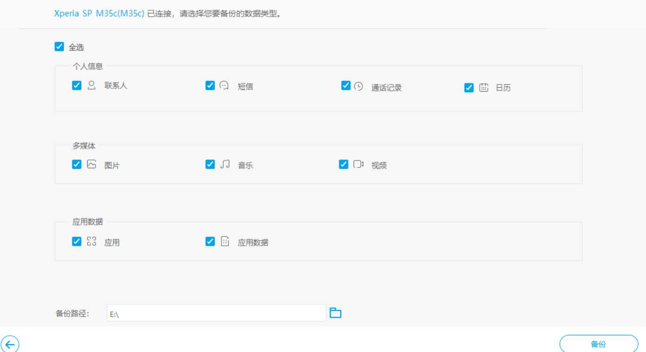
Task: Click the 音乐 label text
Action: [x=245, y=165]
